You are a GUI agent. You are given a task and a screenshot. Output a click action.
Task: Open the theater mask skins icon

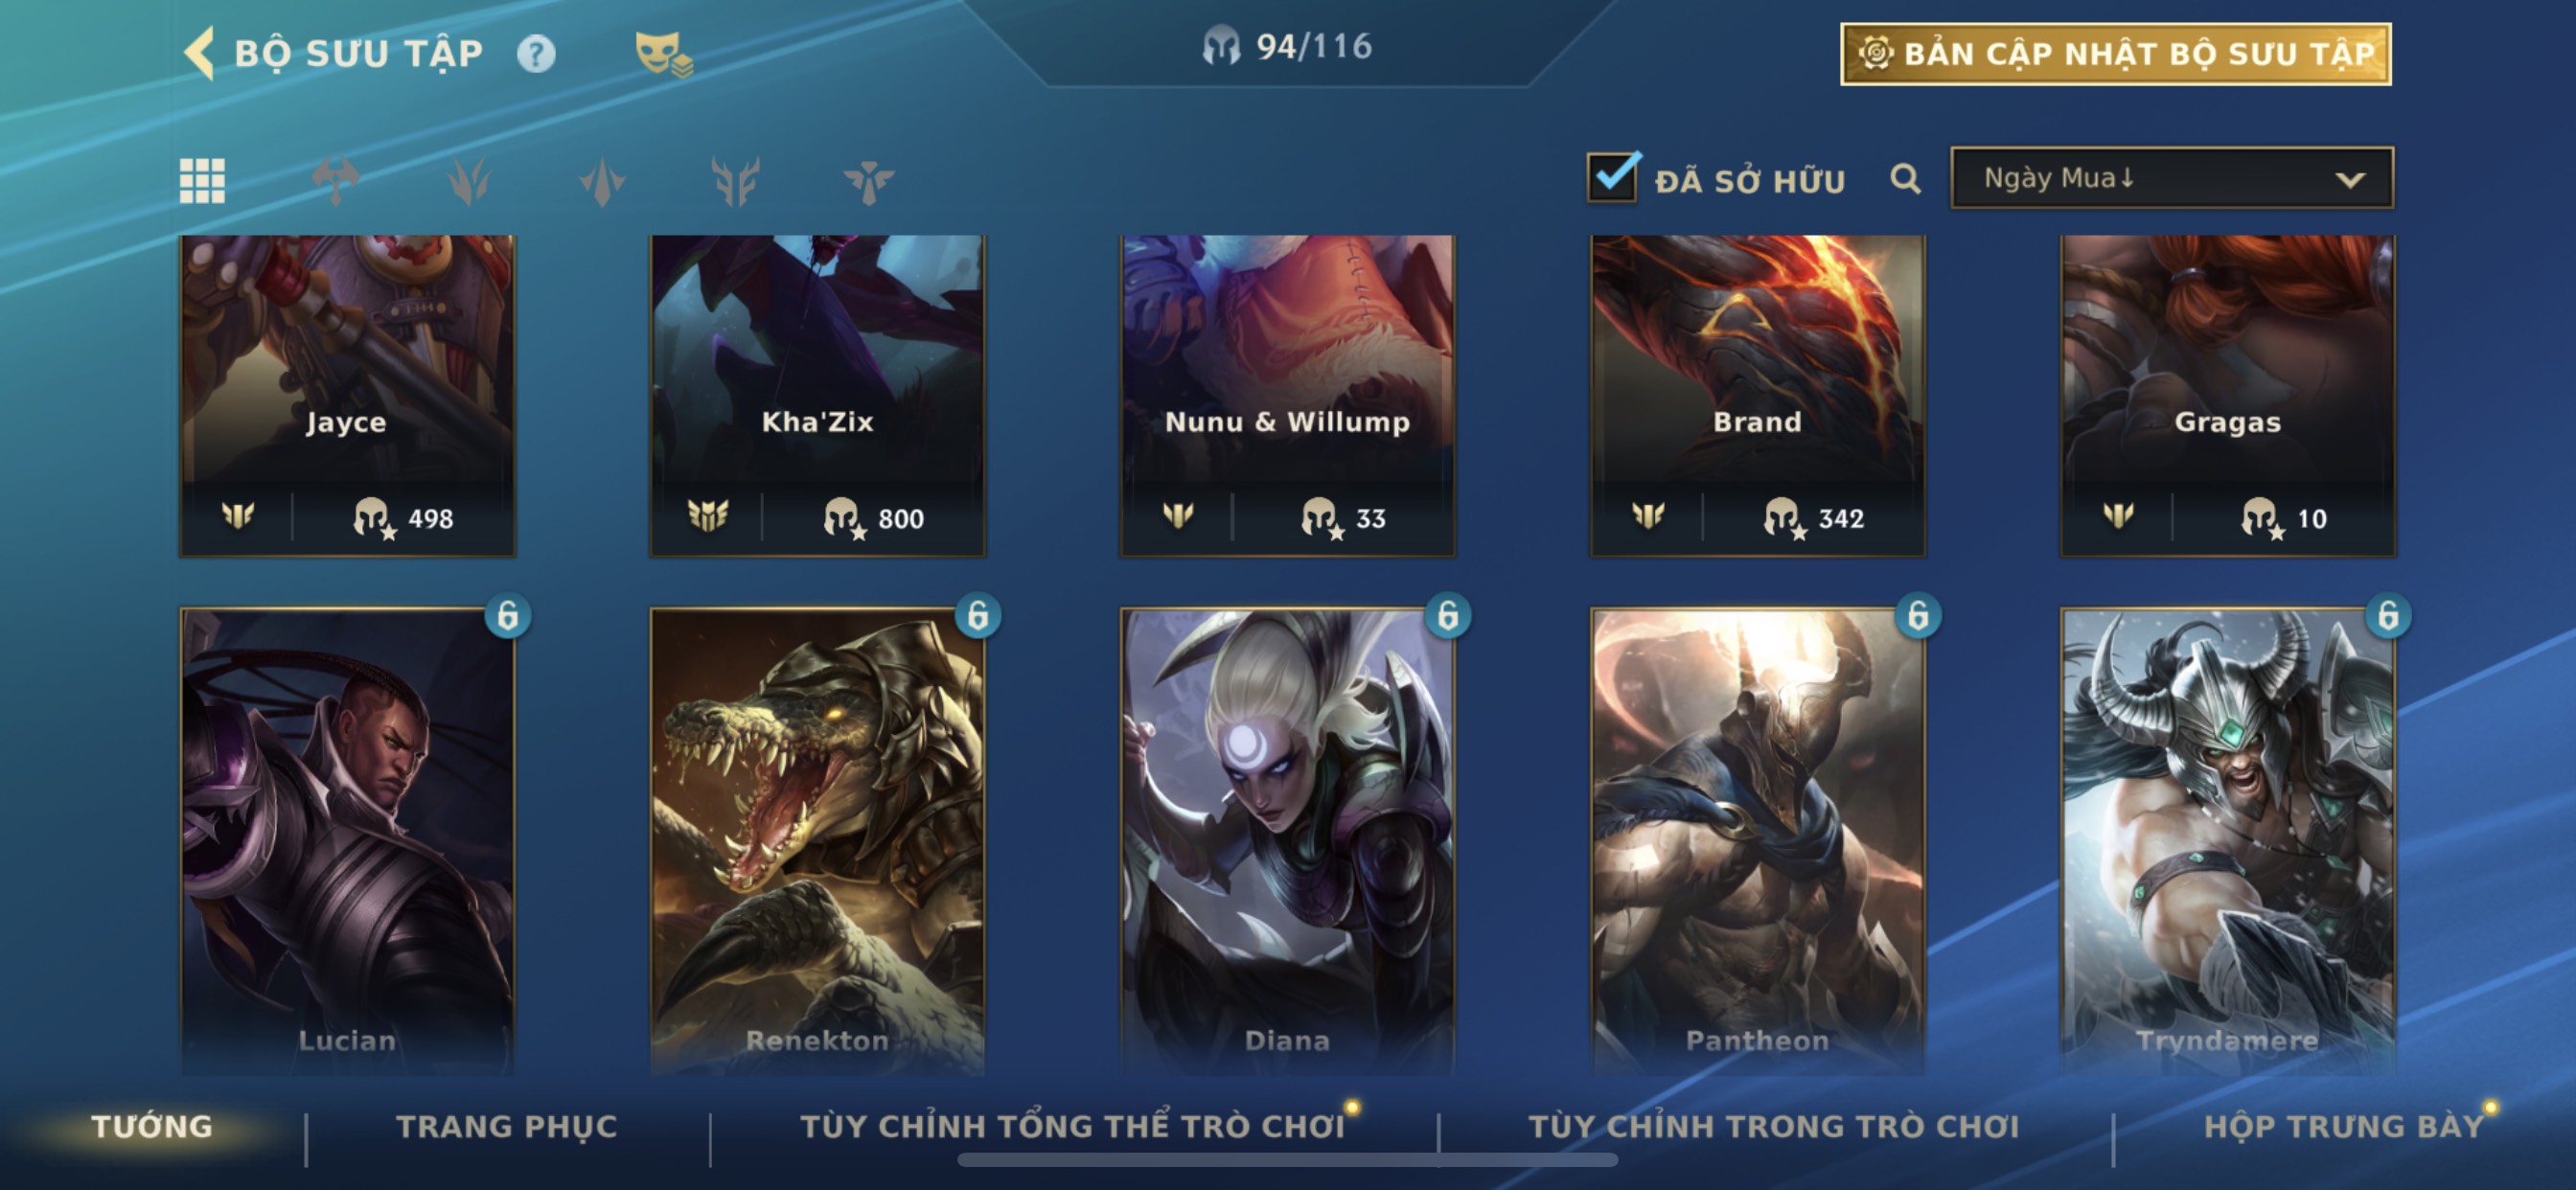[x=663, y=54]
